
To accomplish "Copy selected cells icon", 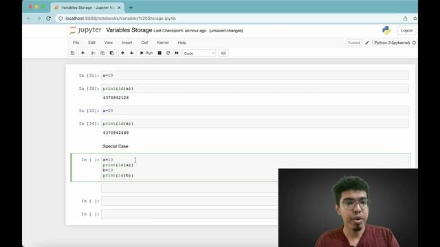I will (102, 53).
